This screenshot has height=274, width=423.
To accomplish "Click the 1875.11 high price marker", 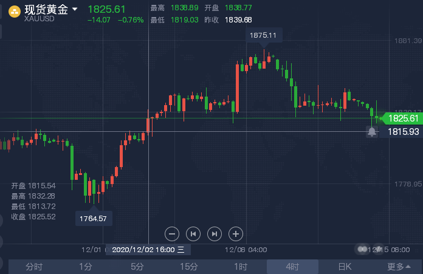I will point(263,35).
